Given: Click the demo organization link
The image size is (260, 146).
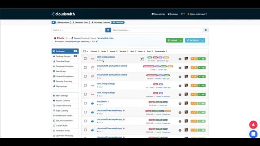Looking at the screenshot, I should click(77, 38).
